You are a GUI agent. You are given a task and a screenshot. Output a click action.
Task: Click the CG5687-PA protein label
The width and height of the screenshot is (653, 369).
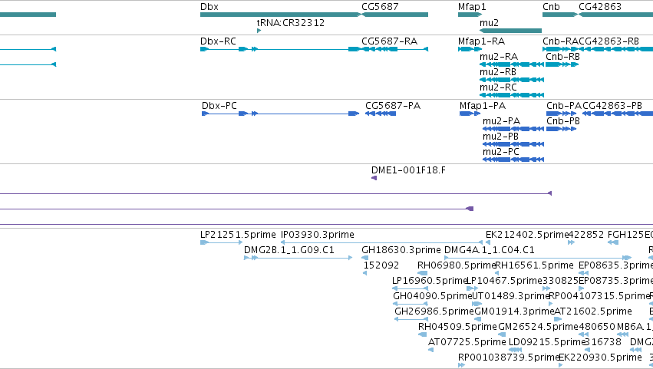(393, 106)
